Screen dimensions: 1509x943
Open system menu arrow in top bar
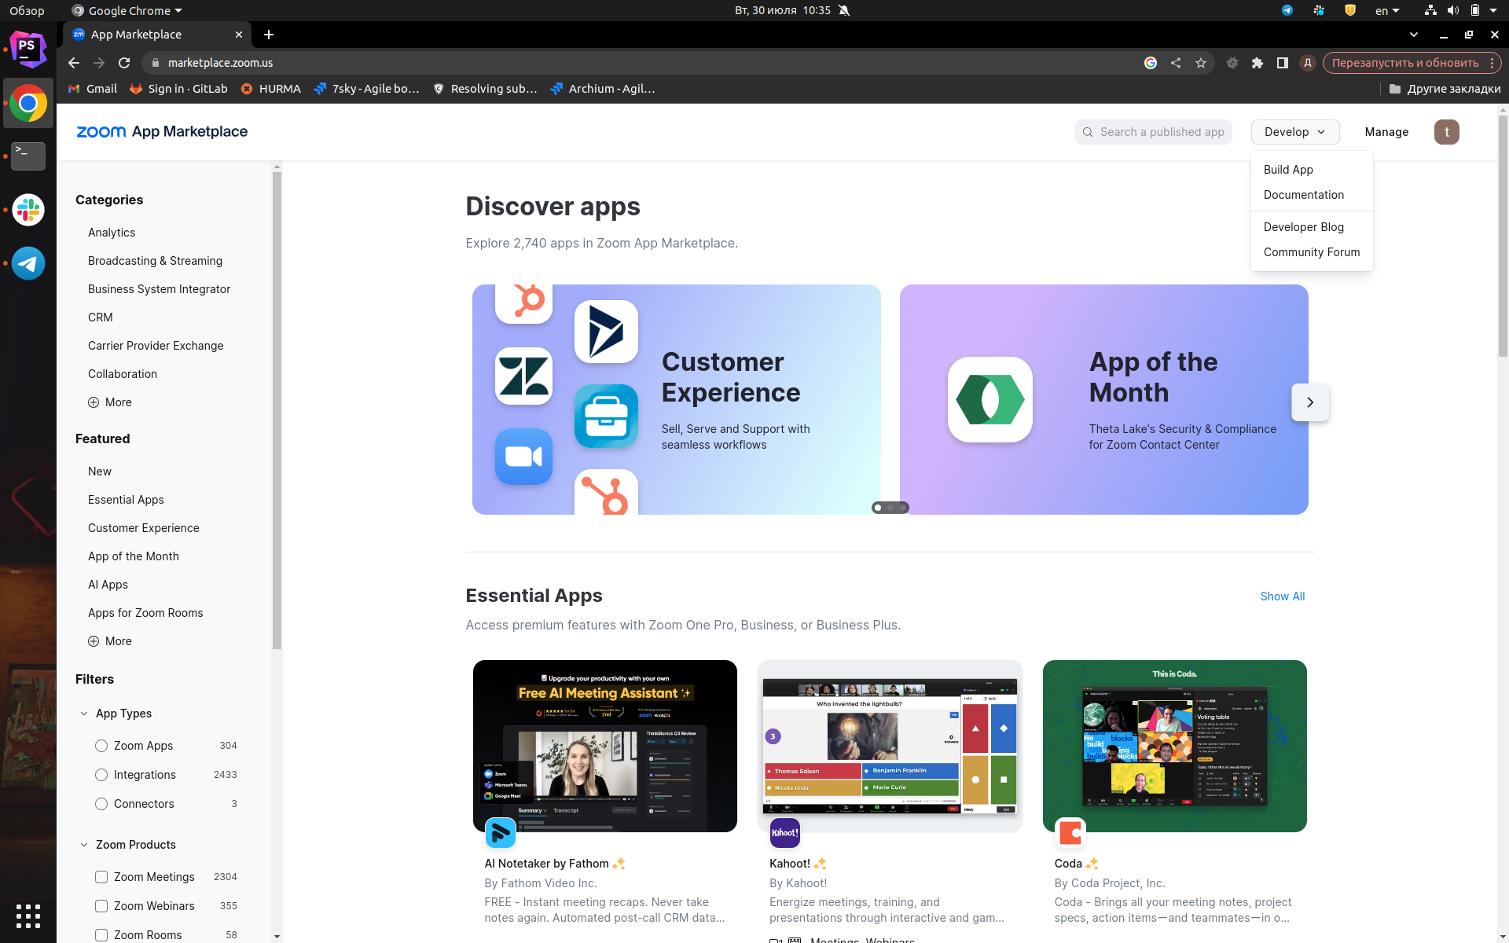click(x=1493, y=10)
